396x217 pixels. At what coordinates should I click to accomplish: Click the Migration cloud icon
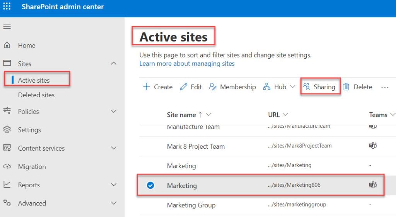pyautogui.click(x=7, y=166)
